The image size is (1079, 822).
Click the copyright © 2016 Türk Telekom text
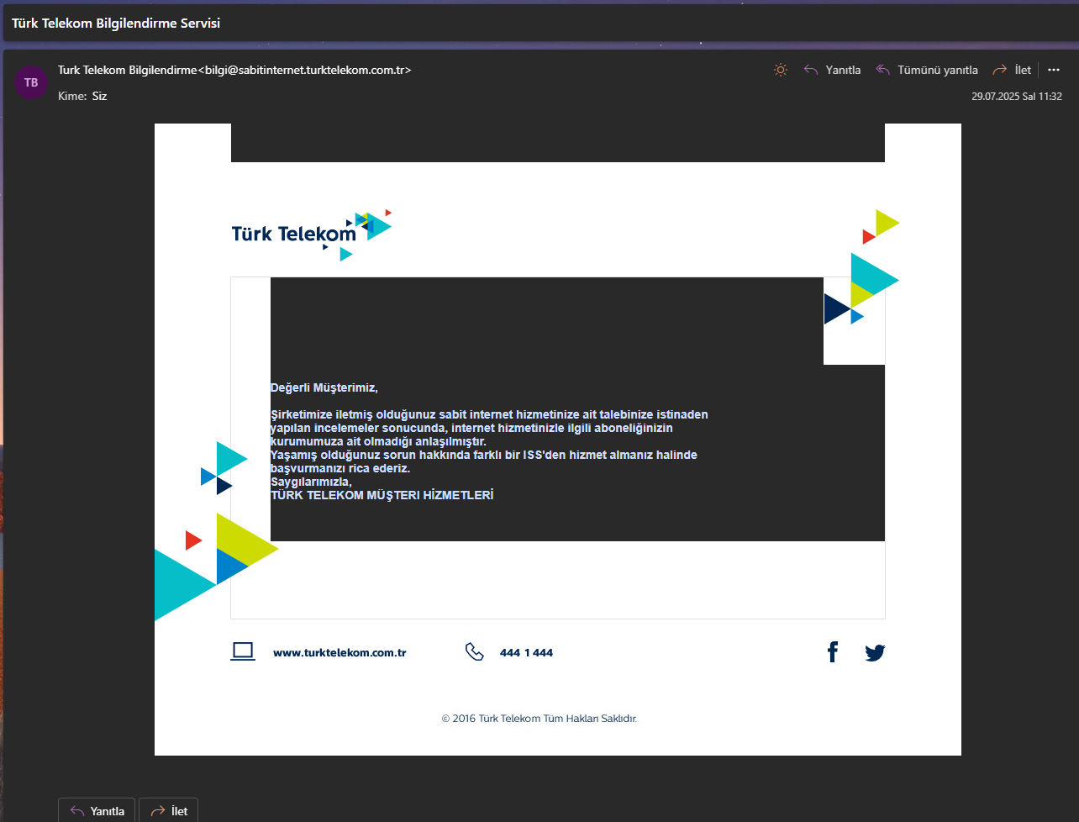pyautogui.click(x=539, y=719)
